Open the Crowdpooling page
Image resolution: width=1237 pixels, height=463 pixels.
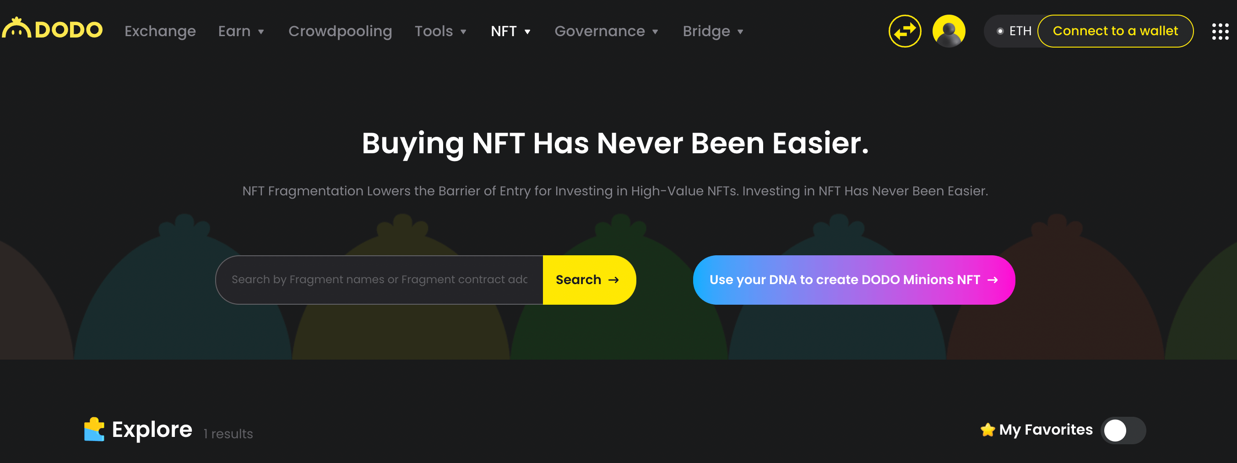click(340, 31)
